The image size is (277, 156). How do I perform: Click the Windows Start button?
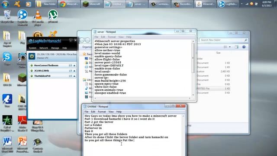[5, 4]
